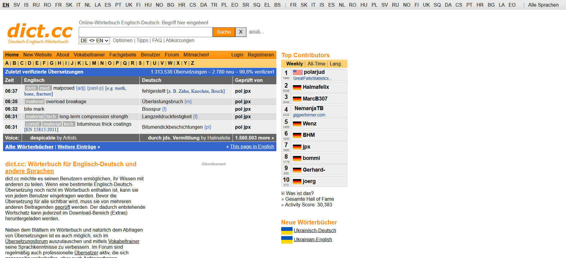Click the German flag beside BHM

[297, 135]
